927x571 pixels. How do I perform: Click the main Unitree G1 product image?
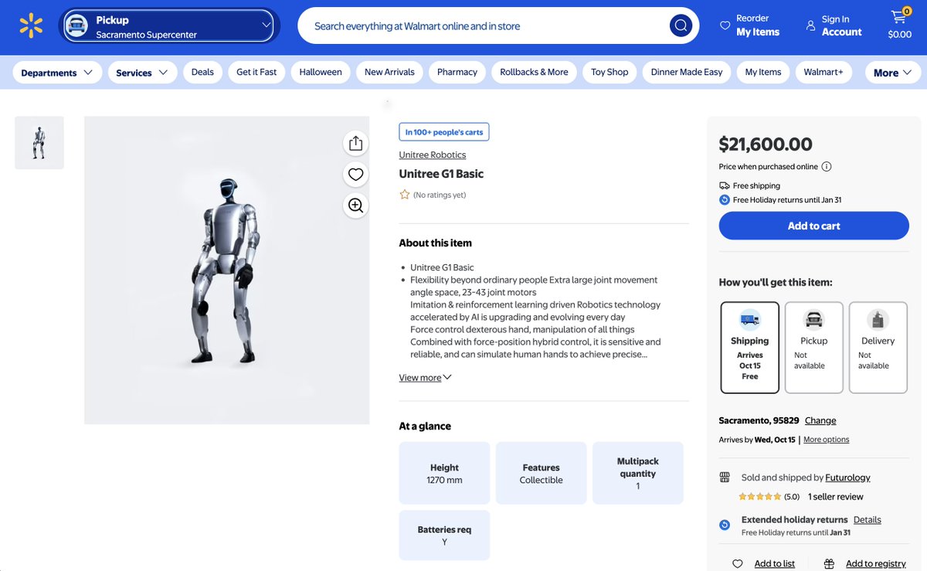(226, 270)
